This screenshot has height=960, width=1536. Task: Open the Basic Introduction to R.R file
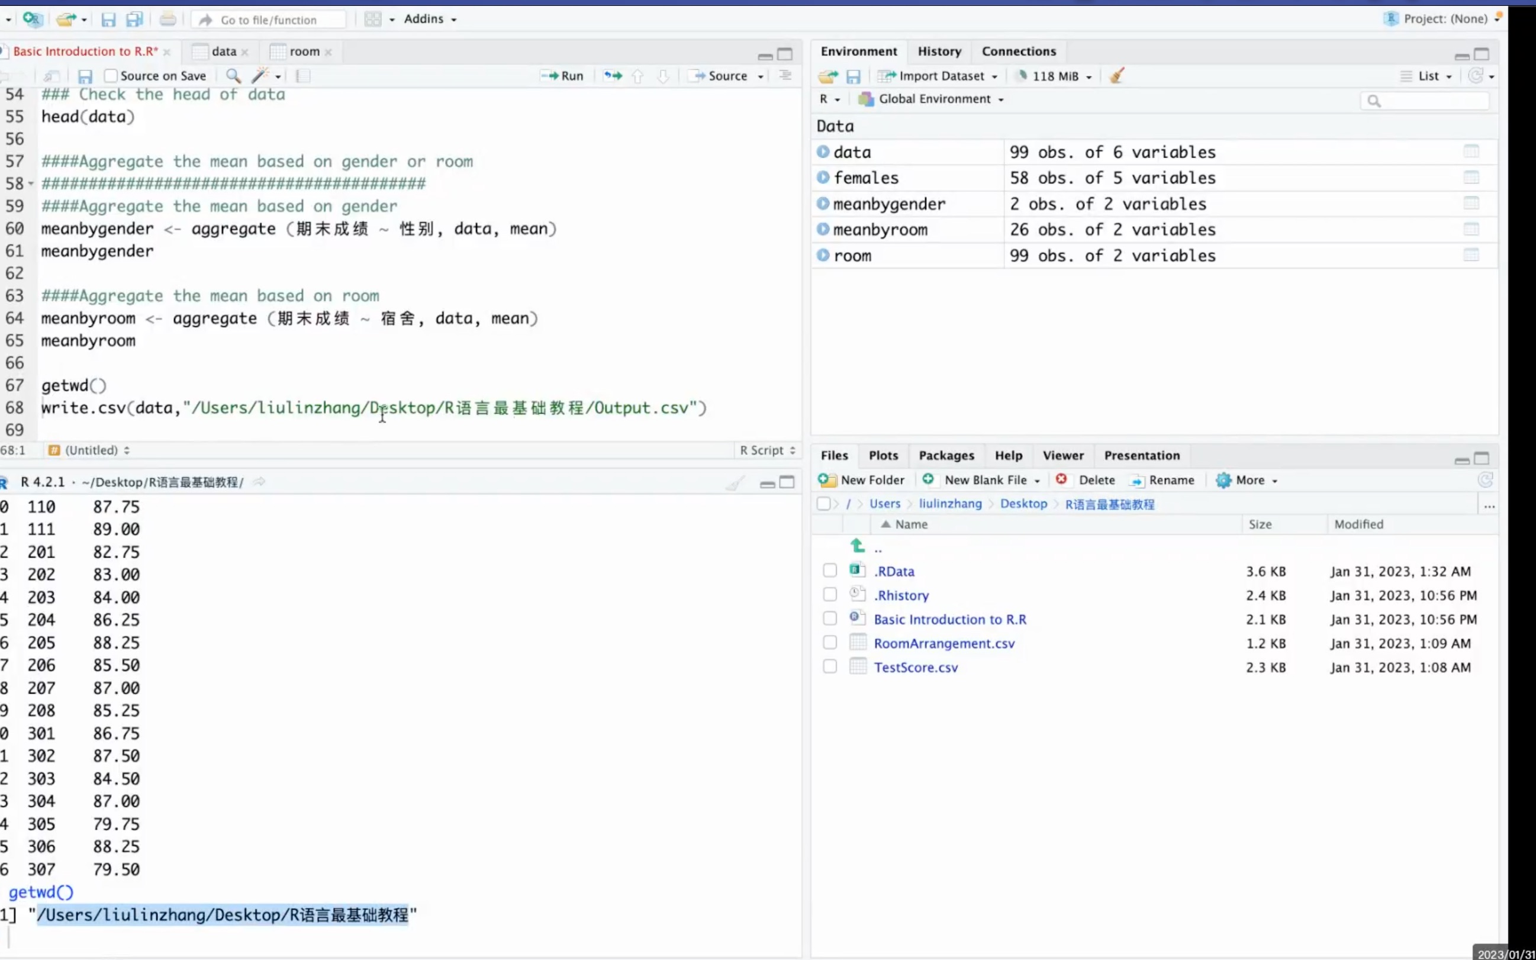[949, 619]
